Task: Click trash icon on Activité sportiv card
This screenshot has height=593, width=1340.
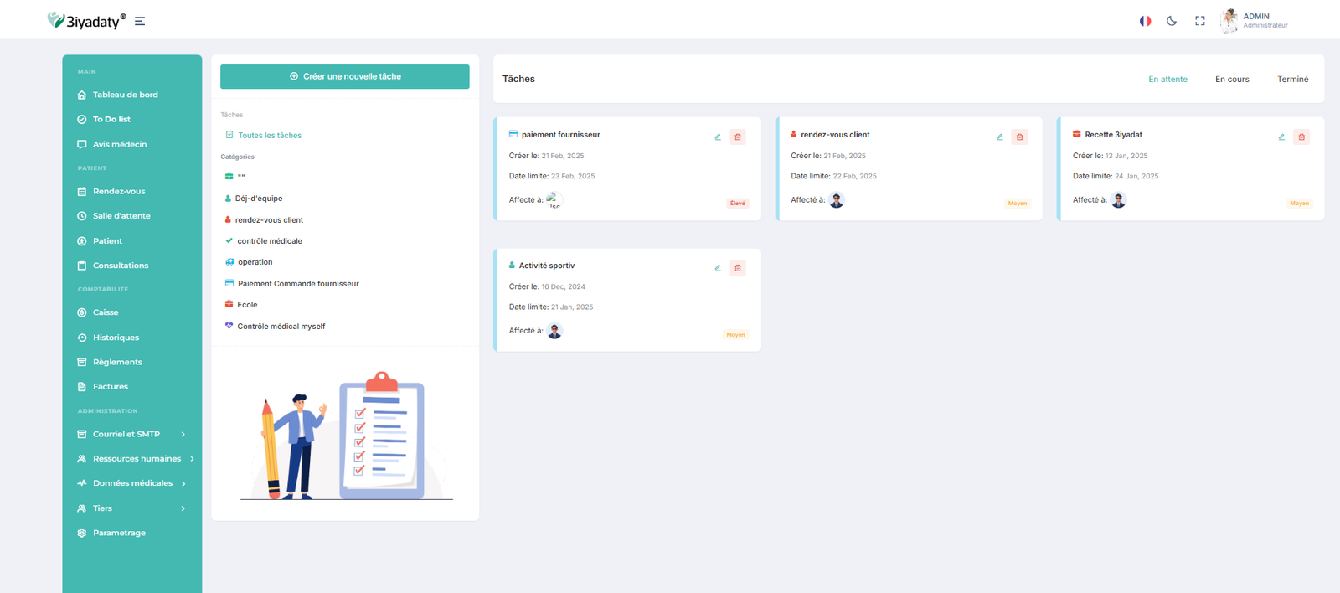Action: coord(738,268)
